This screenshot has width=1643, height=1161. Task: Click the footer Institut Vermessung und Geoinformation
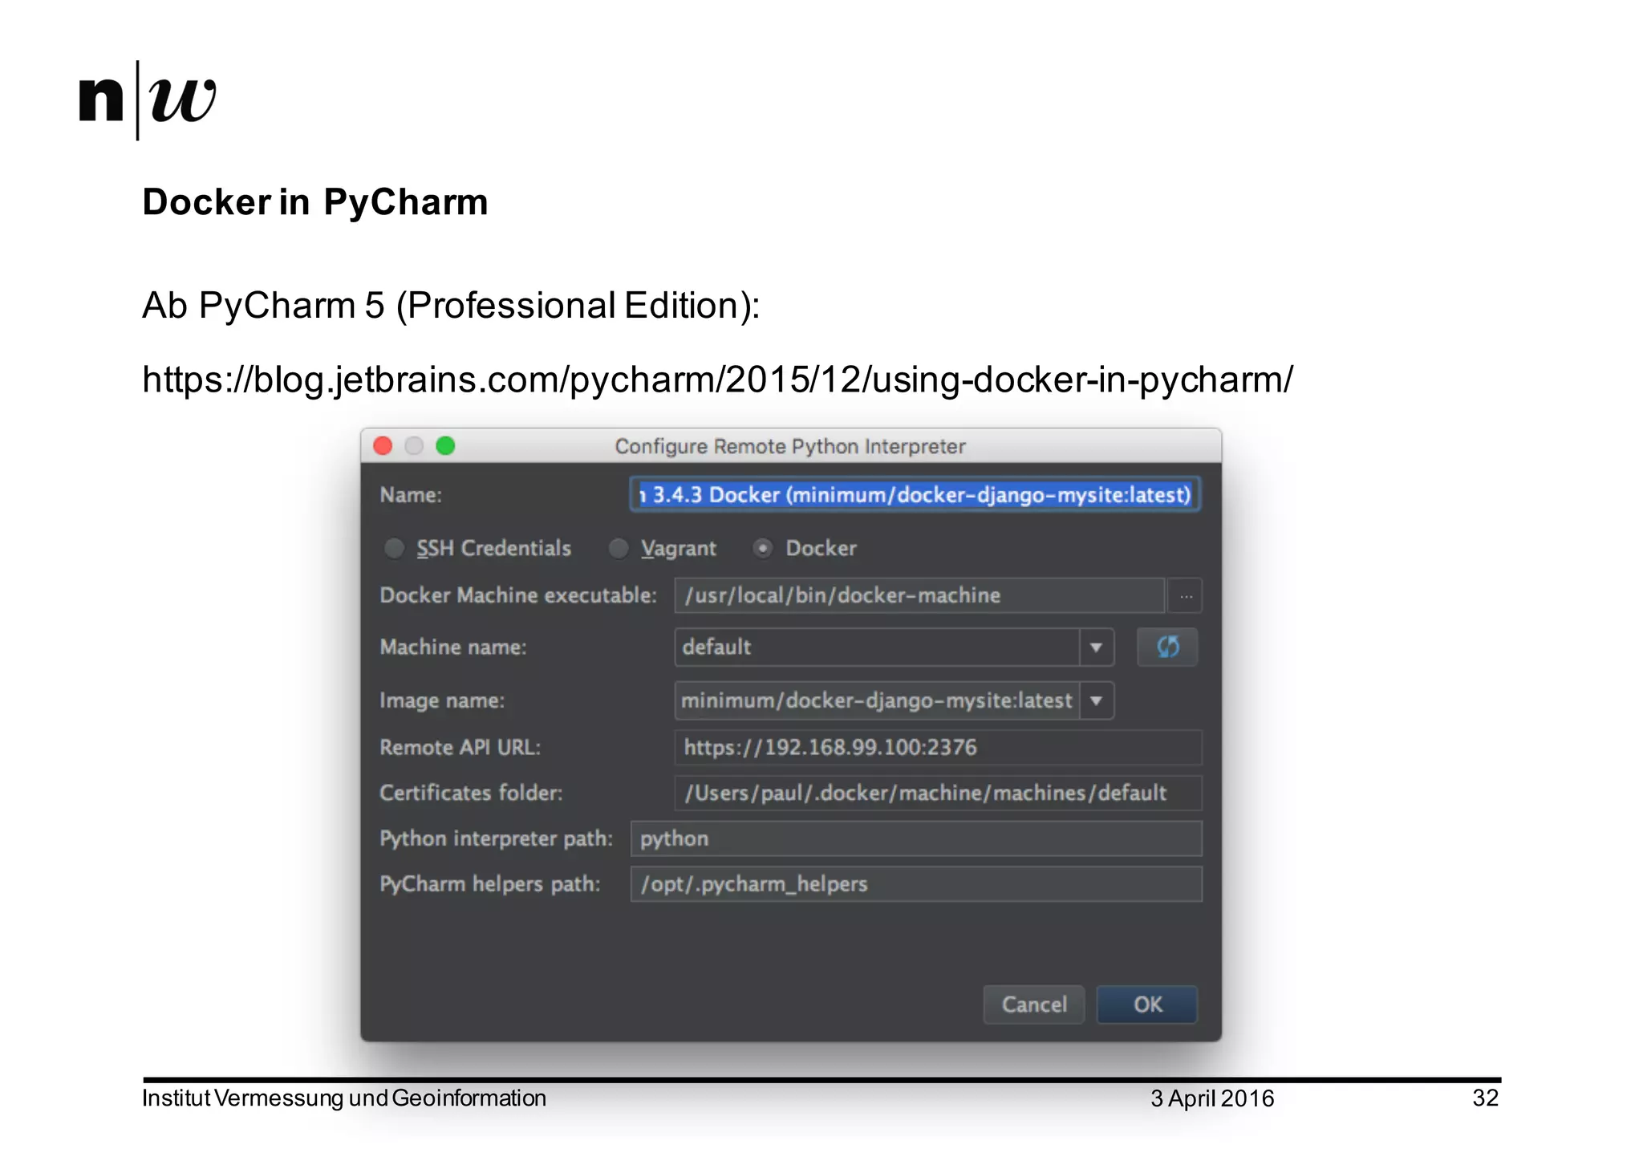(x=344, y=1098)
